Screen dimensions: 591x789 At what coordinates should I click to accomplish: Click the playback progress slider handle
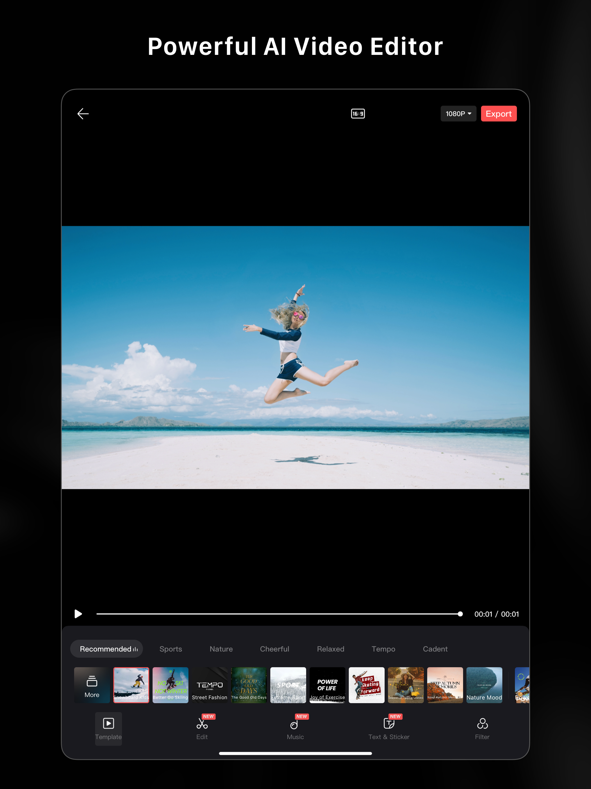[460, 614]
